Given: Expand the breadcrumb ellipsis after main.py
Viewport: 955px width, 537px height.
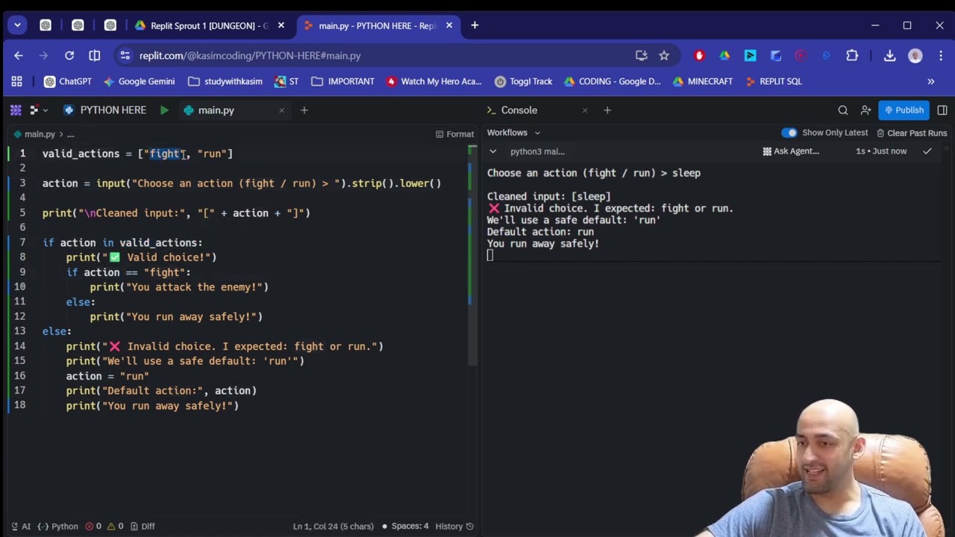Looking at the screenshot, I should point(70,134).
